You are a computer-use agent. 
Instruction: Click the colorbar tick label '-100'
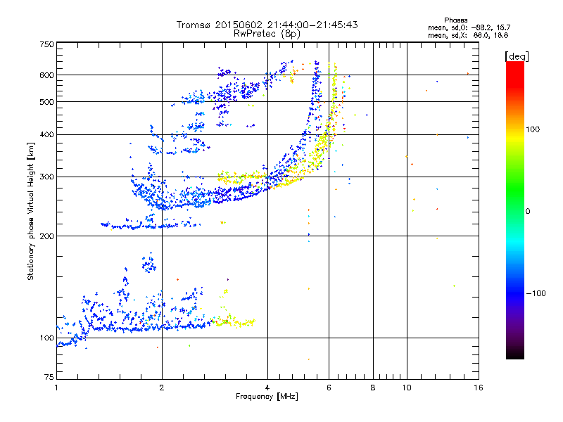(536, 293)
